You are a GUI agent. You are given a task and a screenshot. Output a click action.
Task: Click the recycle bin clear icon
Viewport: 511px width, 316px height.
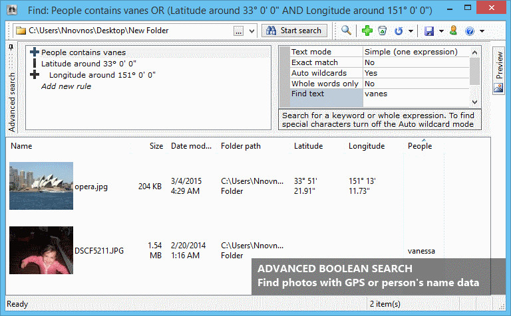383,31
